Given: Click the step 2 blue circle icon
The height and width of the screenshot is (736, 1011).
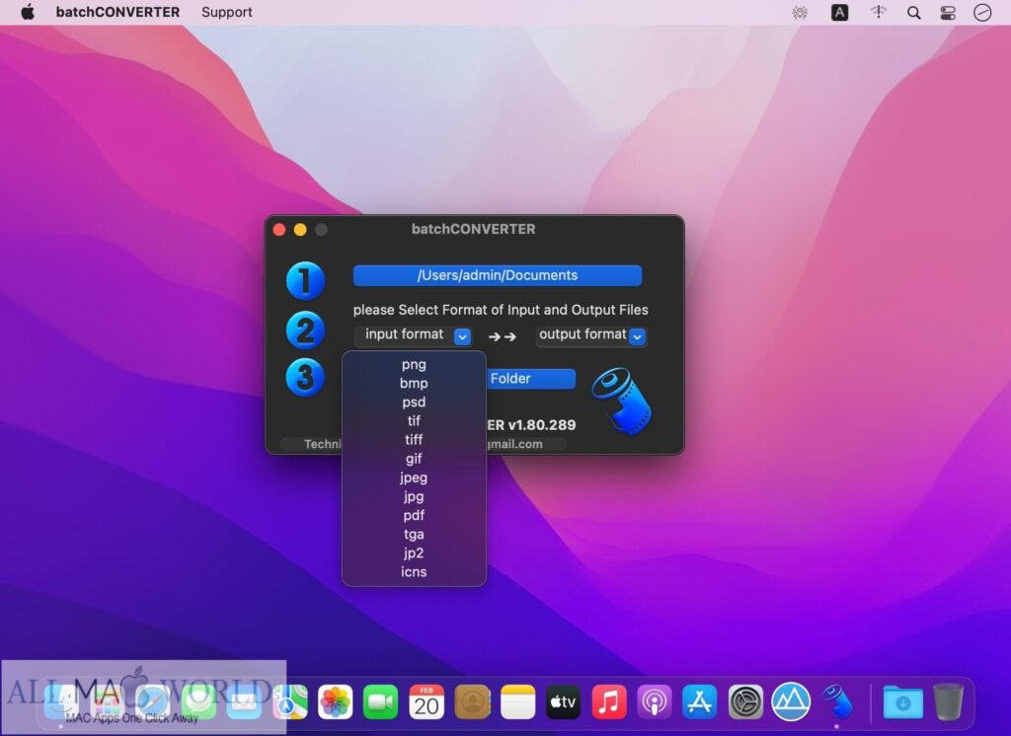Looking at the screenshot, I should tap(305, 330).
